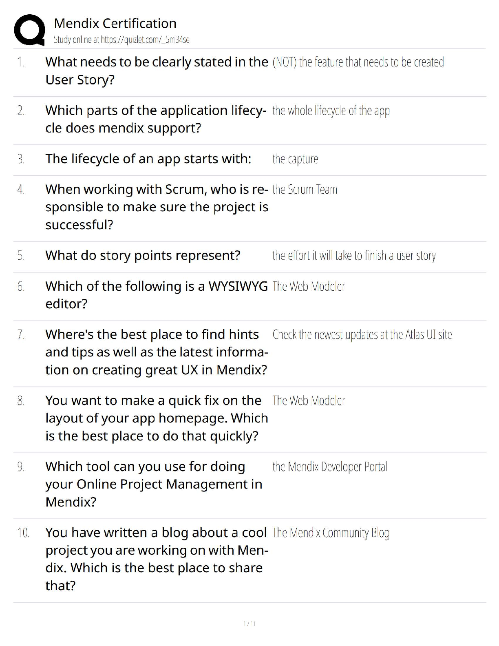The image size is (499, 646).
Task: Click the Atlas UI site answer
Action: [x=362, y=335]
